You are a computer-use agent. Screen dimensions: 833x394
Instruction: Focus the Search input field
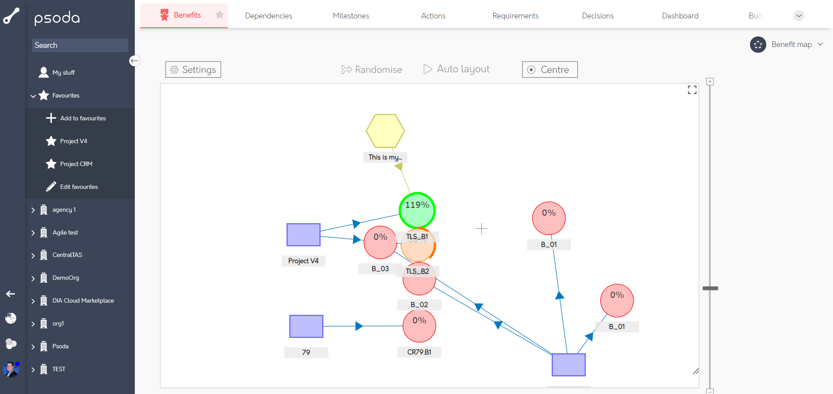click(80, 45)
